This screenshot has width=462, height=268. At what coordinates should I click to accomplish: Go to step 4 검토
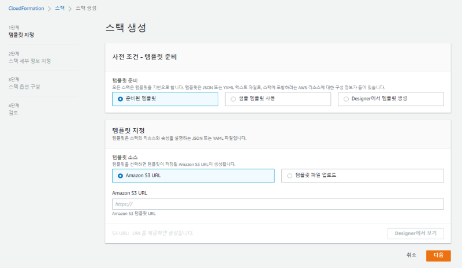click(13, 113)
